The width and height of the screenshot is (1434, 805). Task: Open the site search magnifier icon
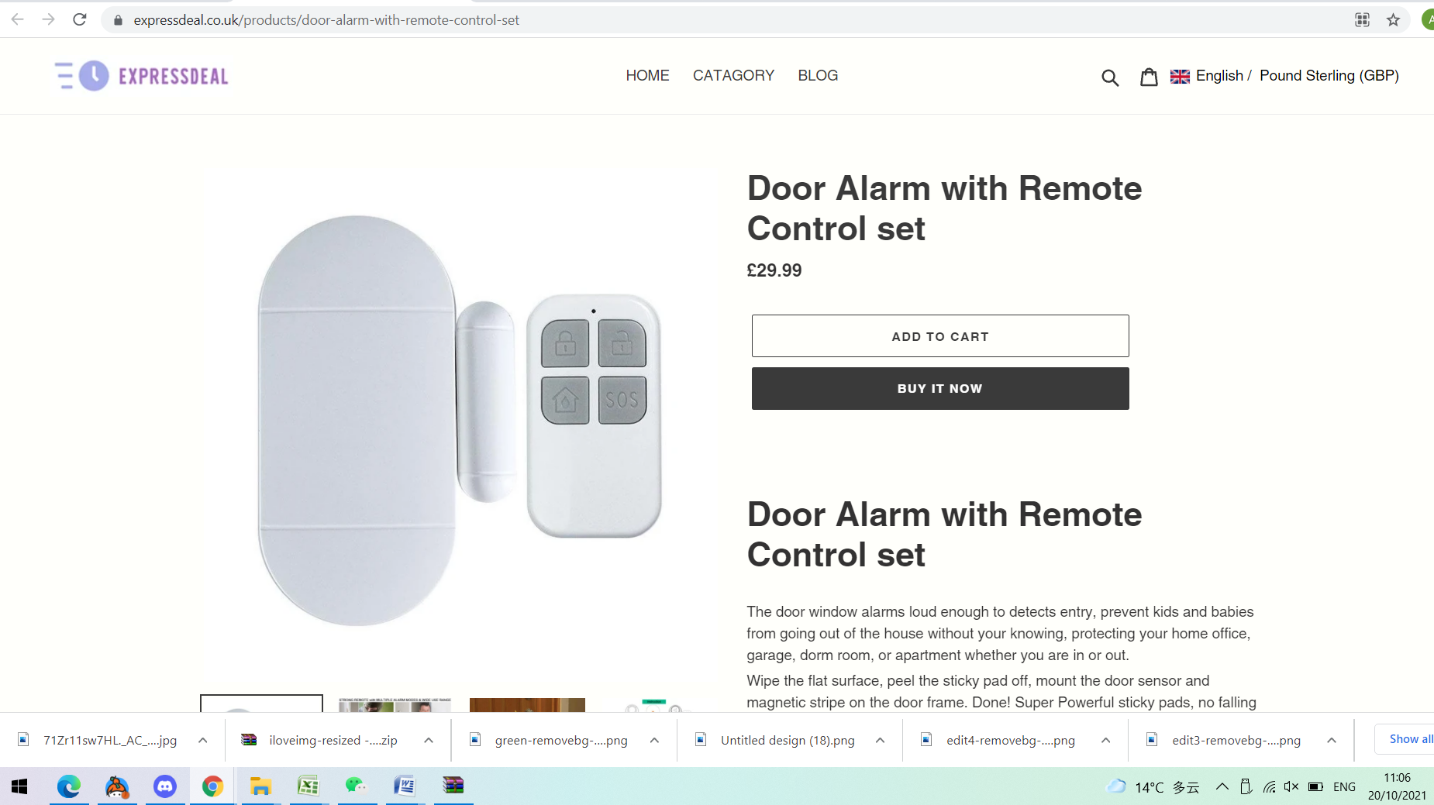[1110, 77]
